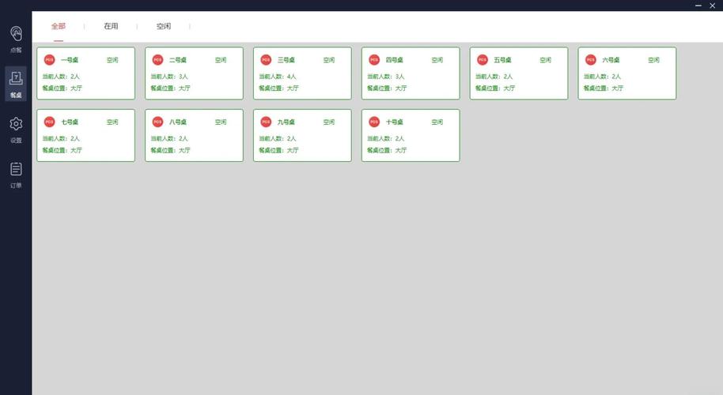
Task: Select the 二号桌 table card
Action: [194, 73]
